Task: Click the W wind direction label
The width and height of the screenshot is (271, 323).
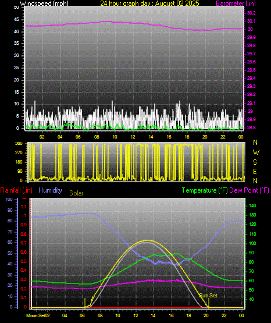Action: coord(256,152)
